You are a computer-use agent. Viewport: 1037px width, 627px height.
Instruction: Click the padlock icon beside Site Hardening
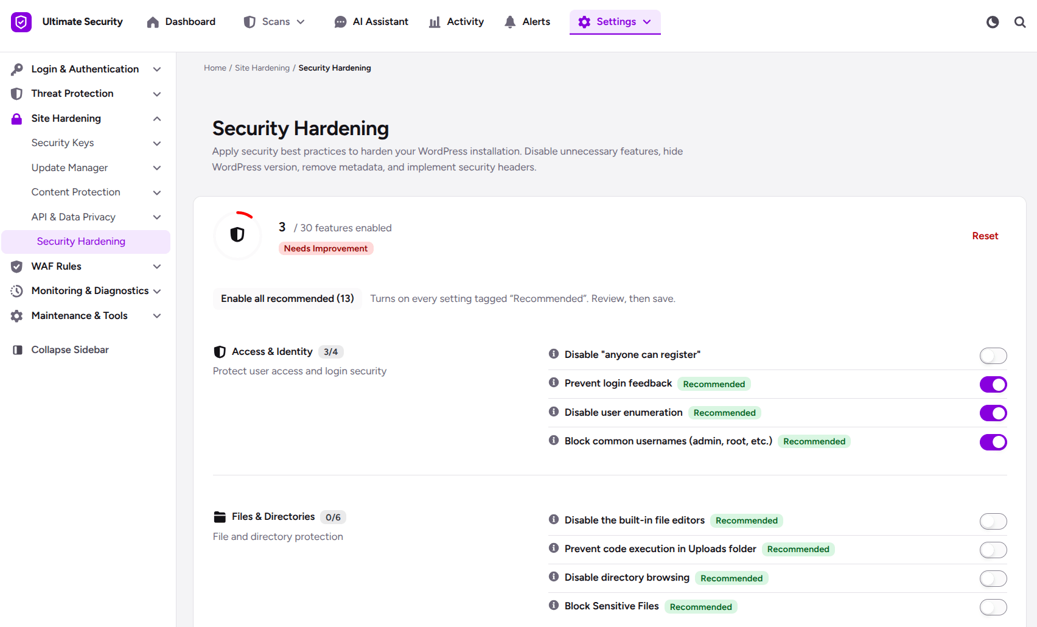pos(17,119)
